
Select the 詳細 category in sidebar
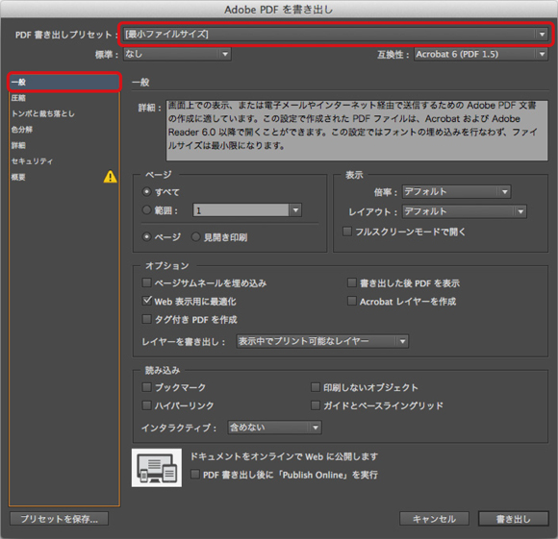(64, 145)
